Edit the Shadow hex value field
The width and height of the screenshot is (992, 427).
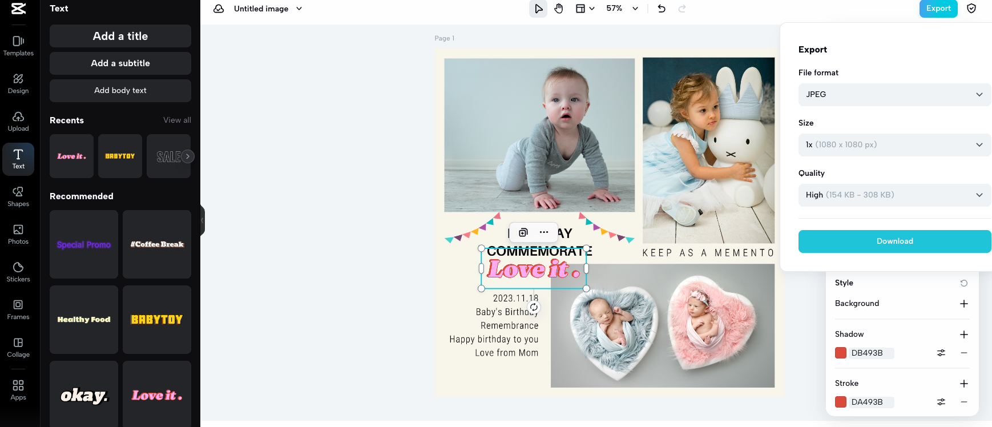click(x=872, y=353)
